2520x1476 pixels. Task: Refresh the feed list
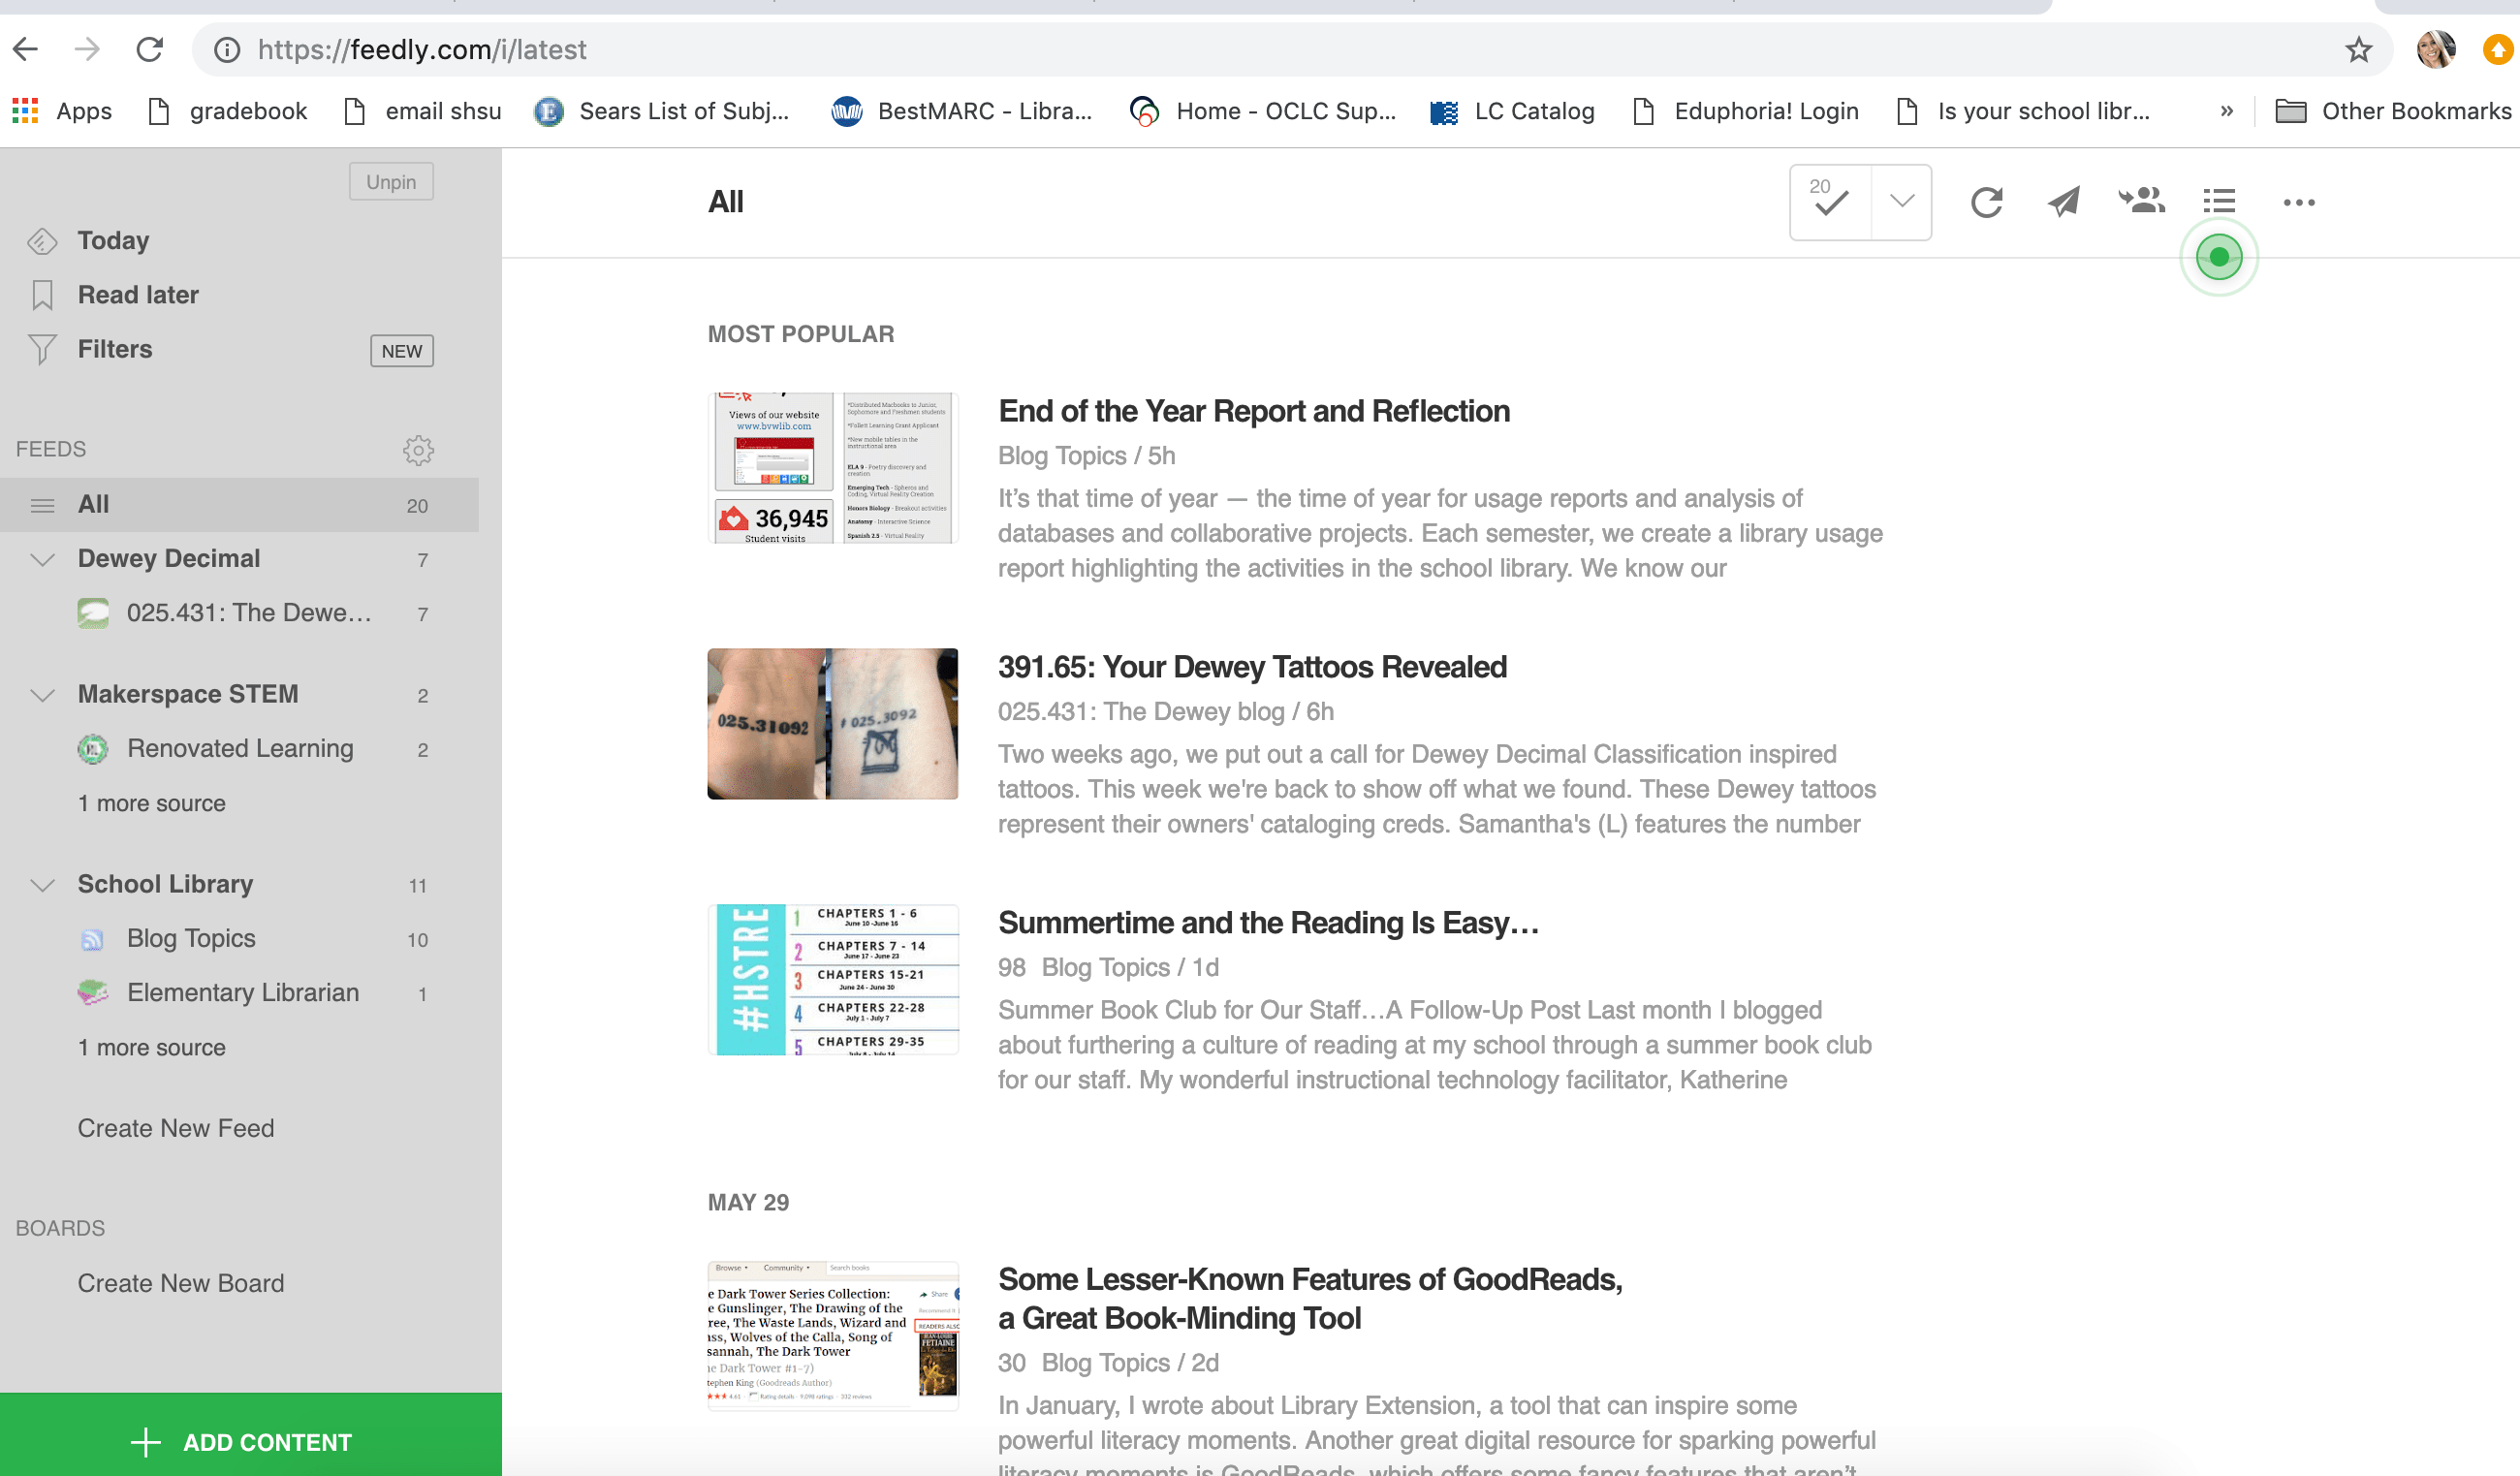point(1988,202)
